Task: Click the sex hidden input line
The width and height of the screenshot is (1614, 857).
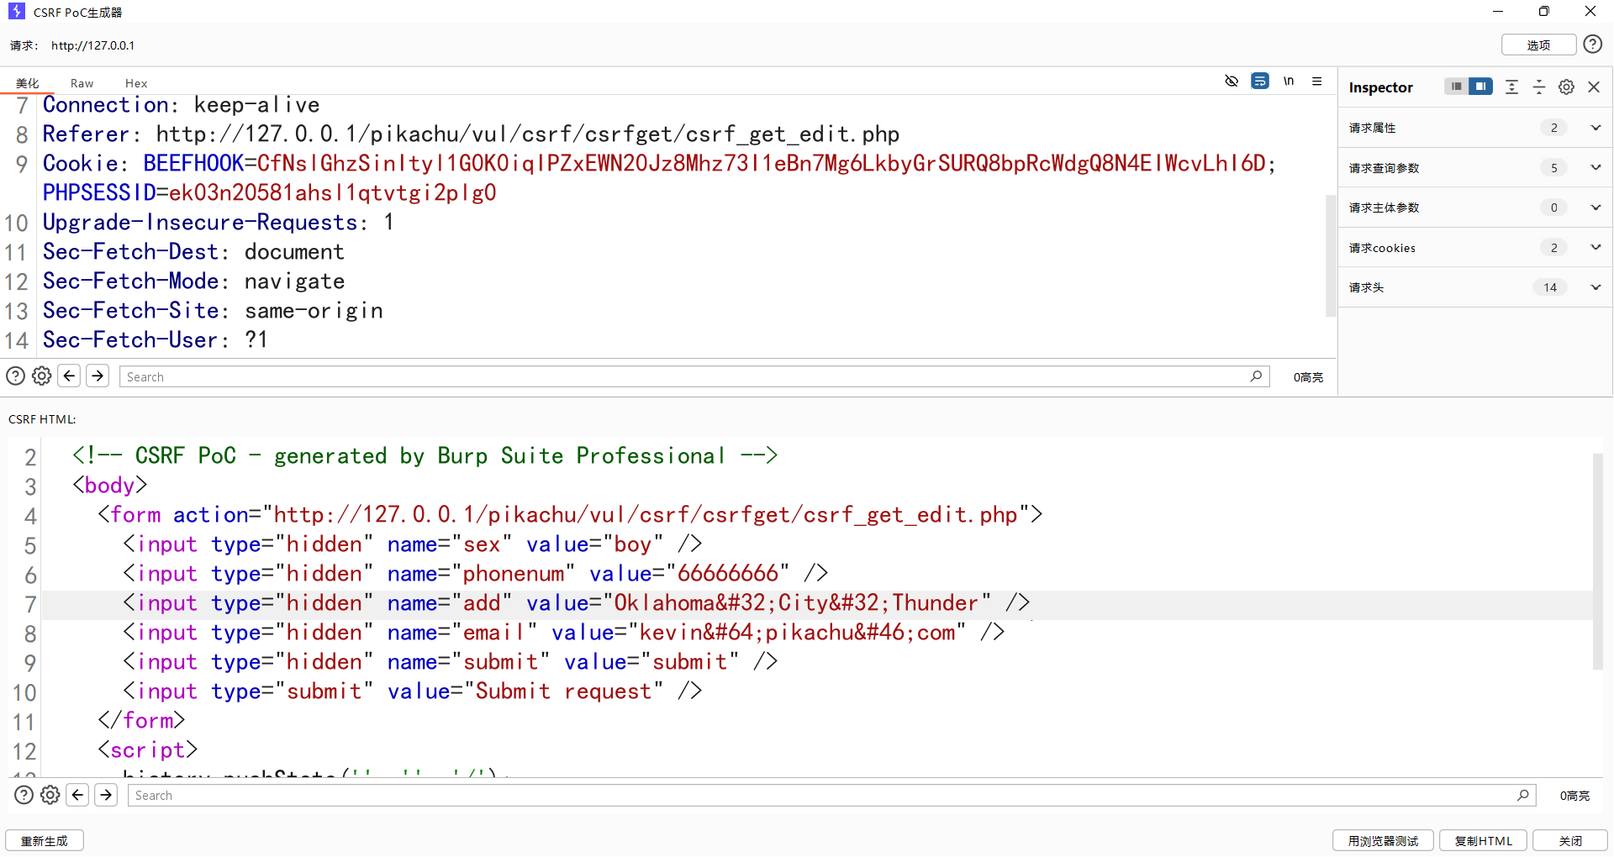Action: 413,544
